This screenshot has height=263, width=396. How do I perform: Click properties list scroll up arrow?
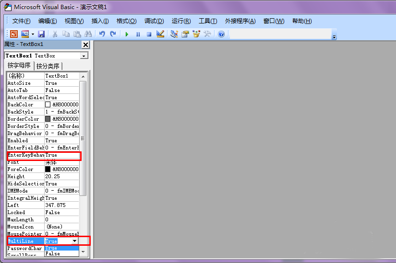(83, 76)
